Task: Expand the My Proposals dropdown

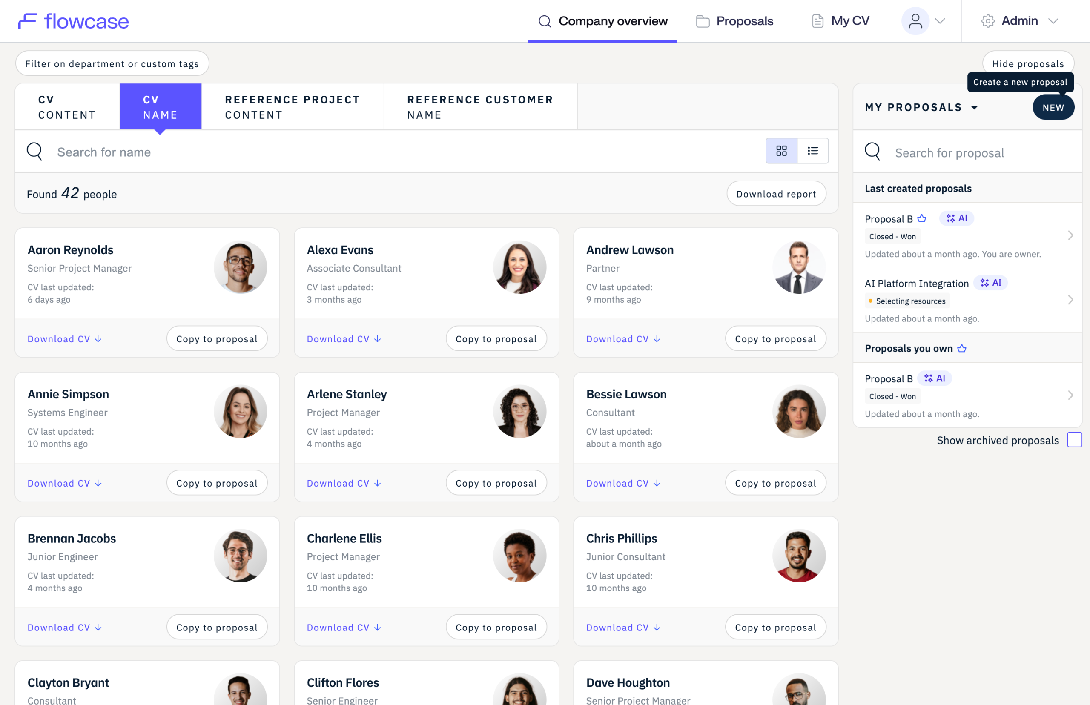Action: pyautogui.click(x=975, y=108)
